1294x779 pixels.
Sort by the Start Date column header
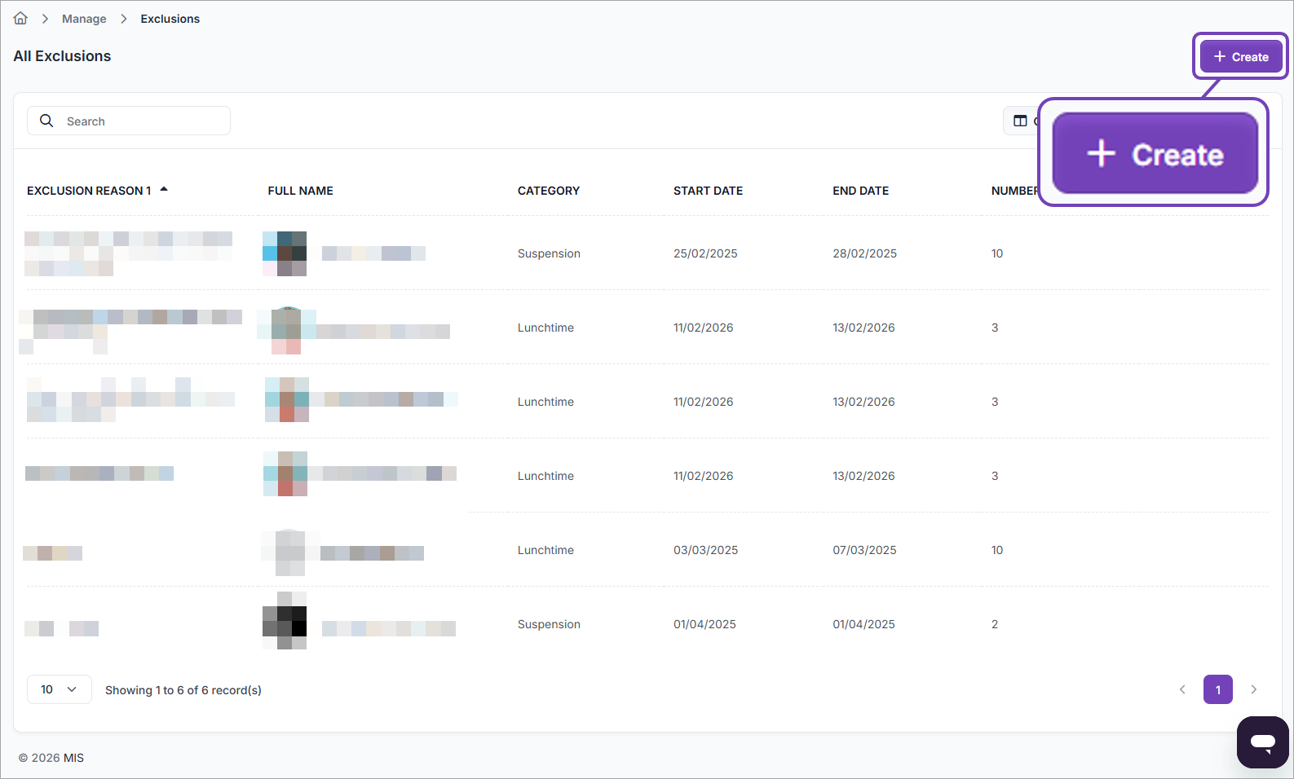point(708,191)
